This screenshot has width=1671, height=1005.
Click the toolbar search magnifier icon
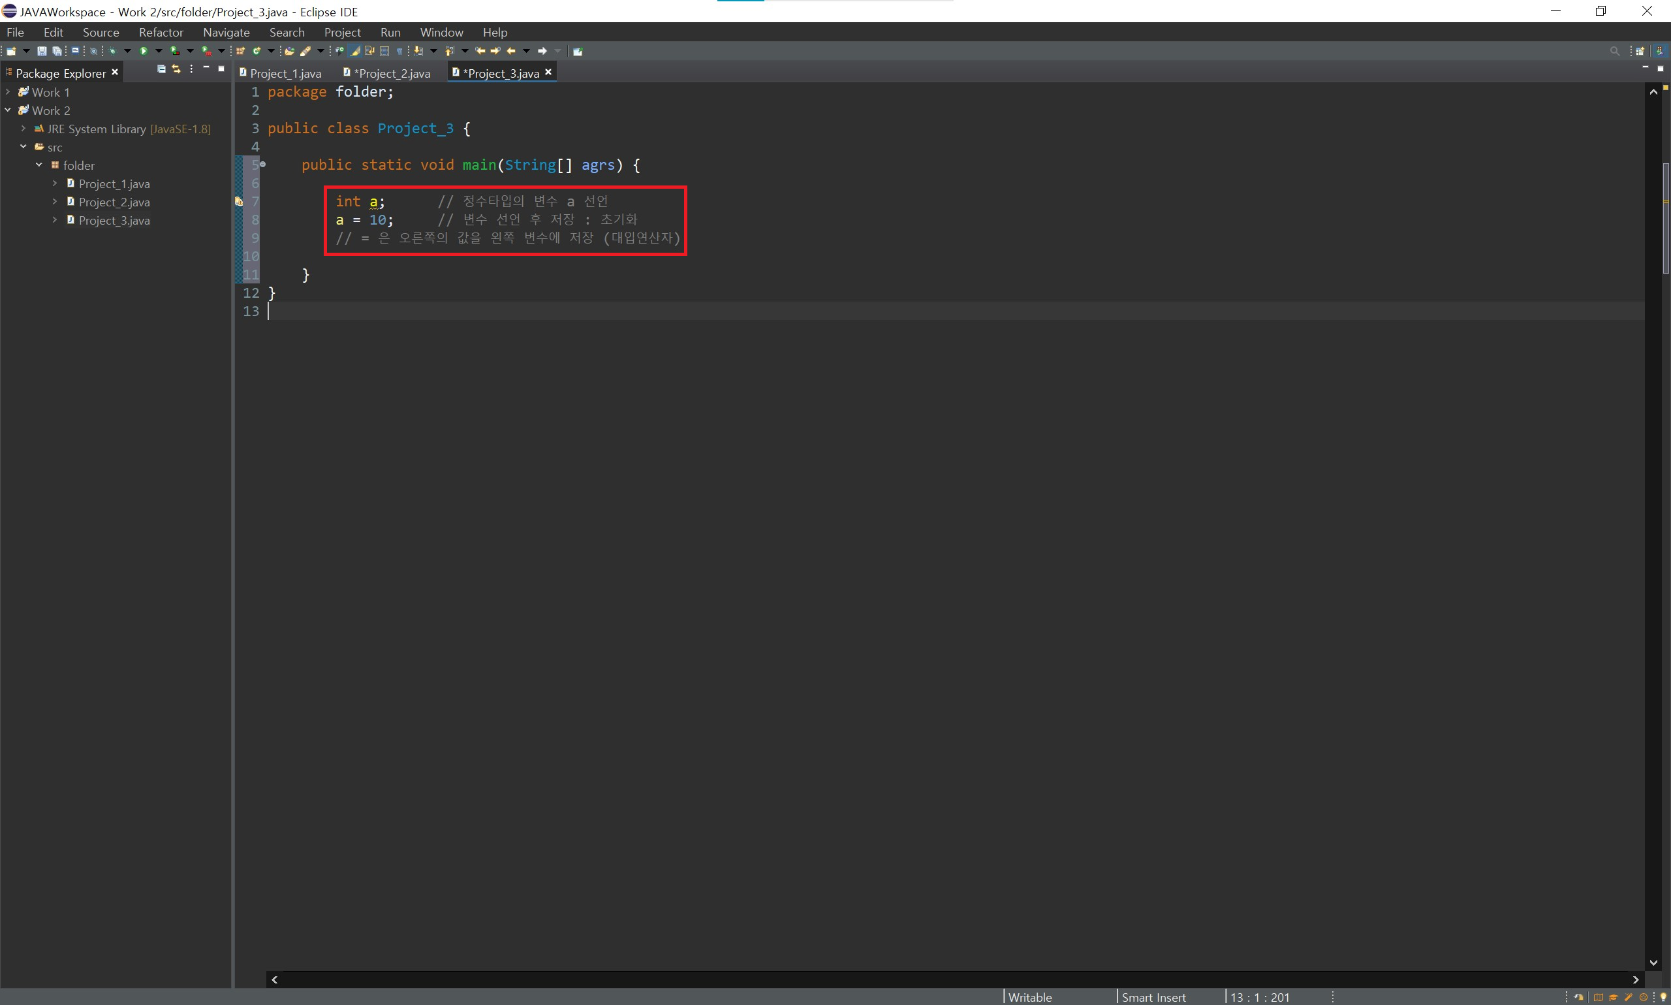pos(1615,51)
